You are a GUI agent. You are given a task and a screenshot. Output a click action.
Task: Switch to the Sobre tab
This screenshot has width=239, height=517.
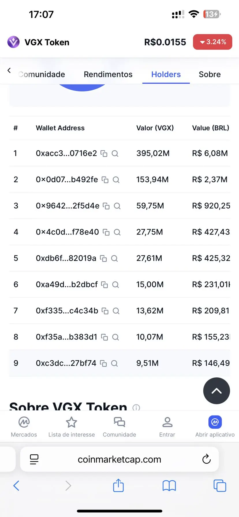[x=210, y=74]
